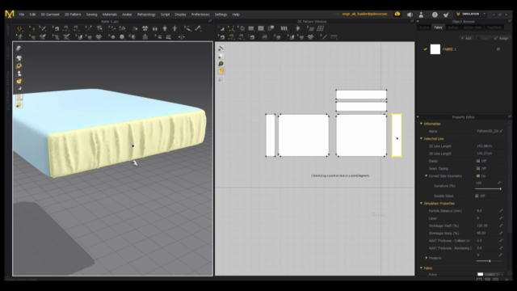Image resolution: width=517 pixels, height=291 pixels.
Task: Click the magnifier icon in 2D pattern window sidebar
Action: pyautogui.click(x=221, y=64)
